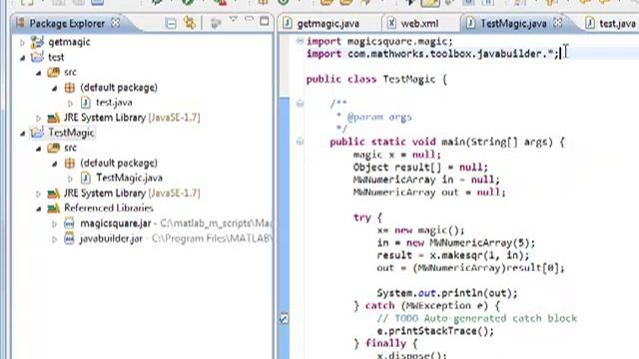639x359 pixels.
Task: Open Package Explorer View Menu triangle
Action: (x=234, y=20)
